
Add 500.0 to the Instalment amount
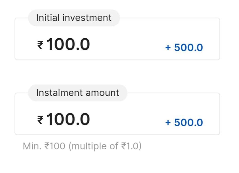coord(184,123)
